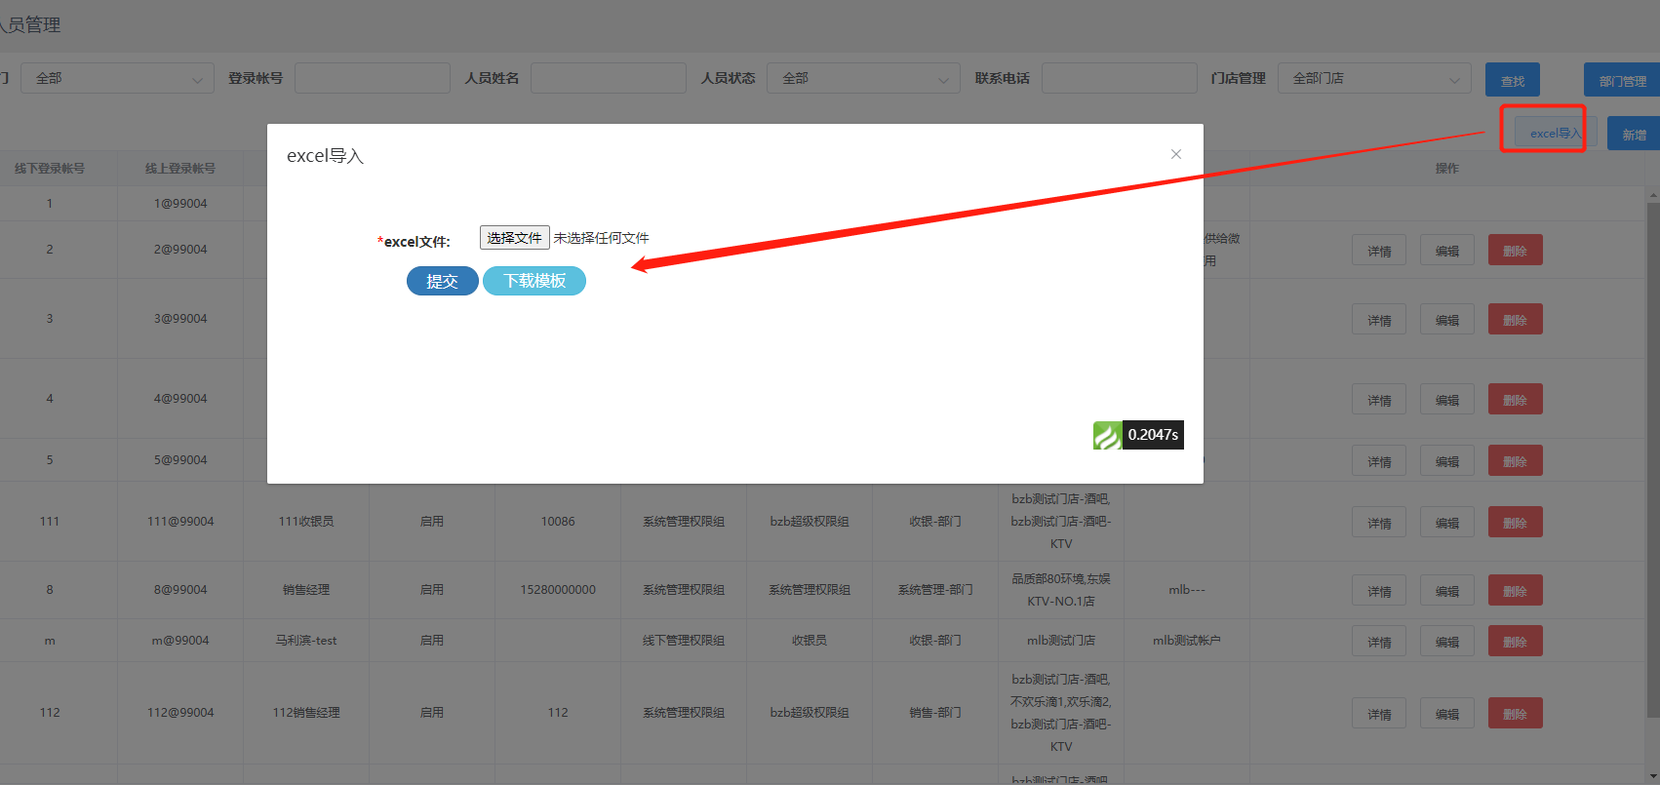Delete row 8@99004
The image size is (1660, 785).
tap(1516, 591)
